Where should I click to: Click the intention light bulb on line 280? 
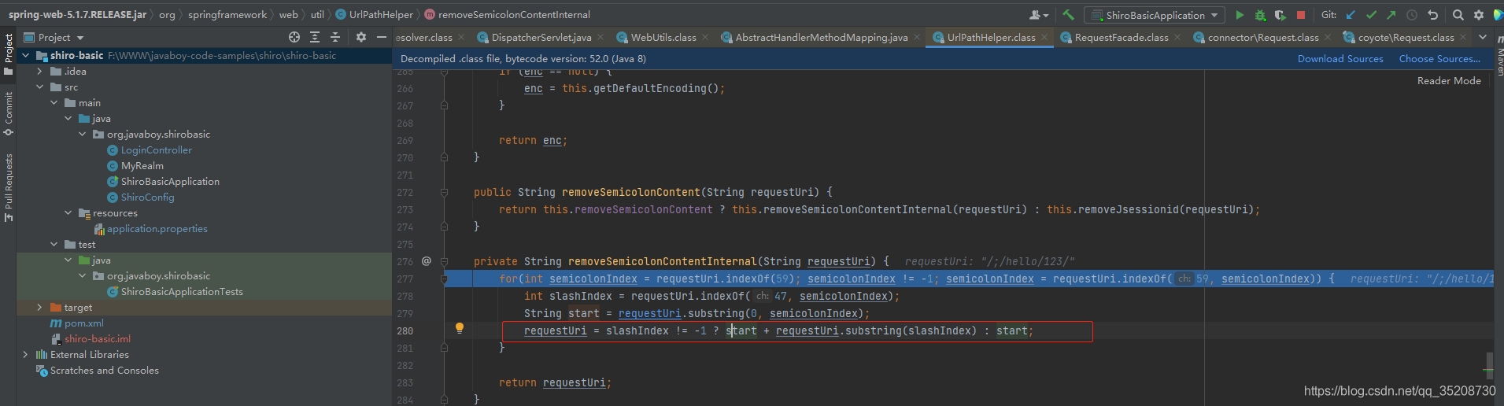click(x=460, y=328)
